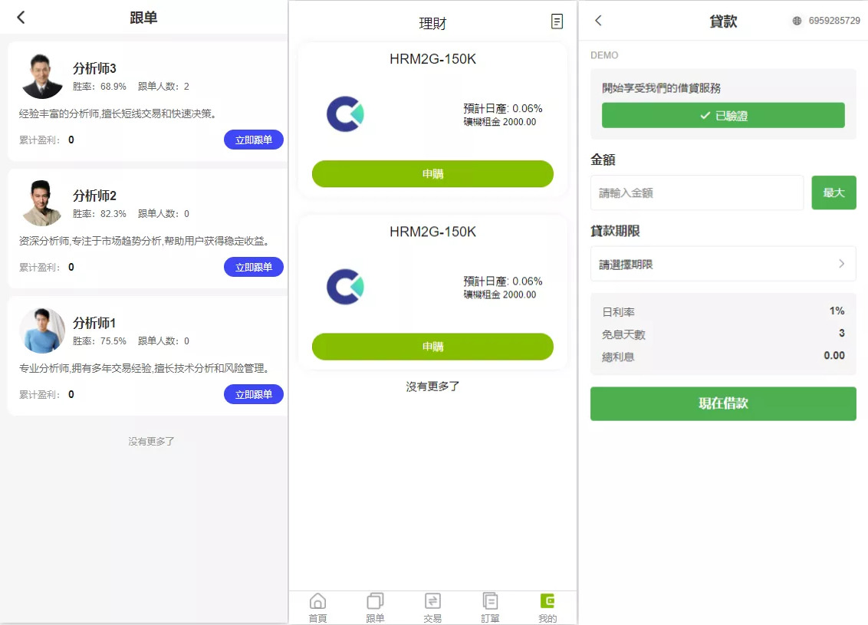The height and width of the screenshot is (625, 868).
Task: Open the records icon atop the 理财 page
Action: coord(557,21)
